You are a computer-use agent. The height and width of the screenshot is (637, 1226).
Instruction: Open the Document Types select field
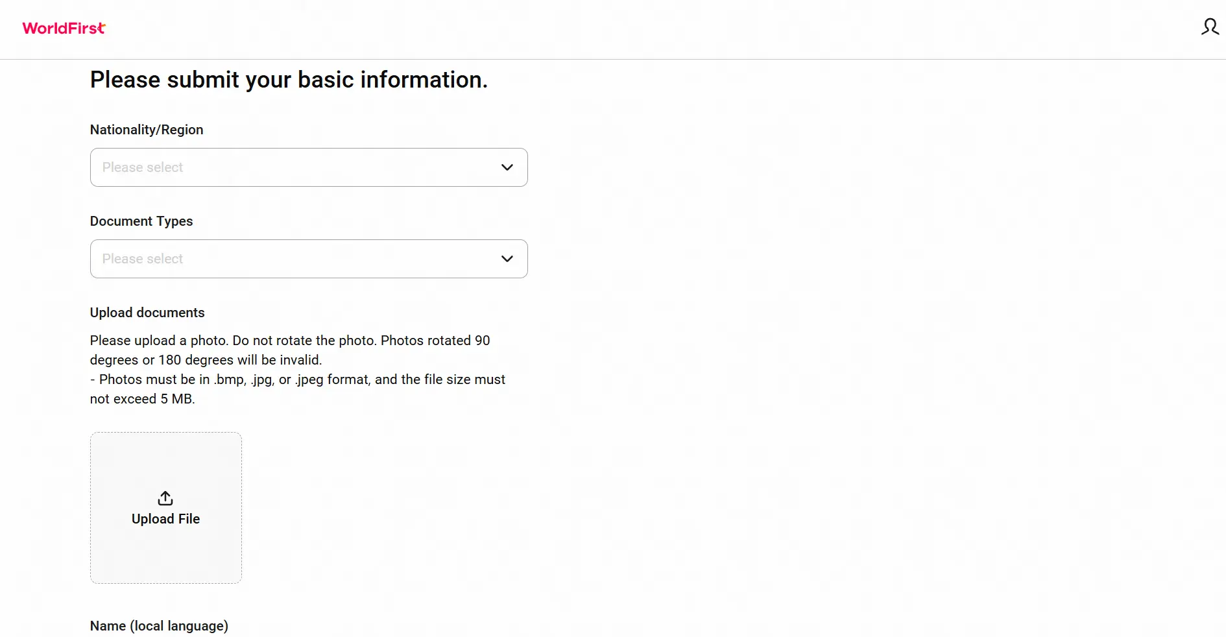tap(309, 259)
